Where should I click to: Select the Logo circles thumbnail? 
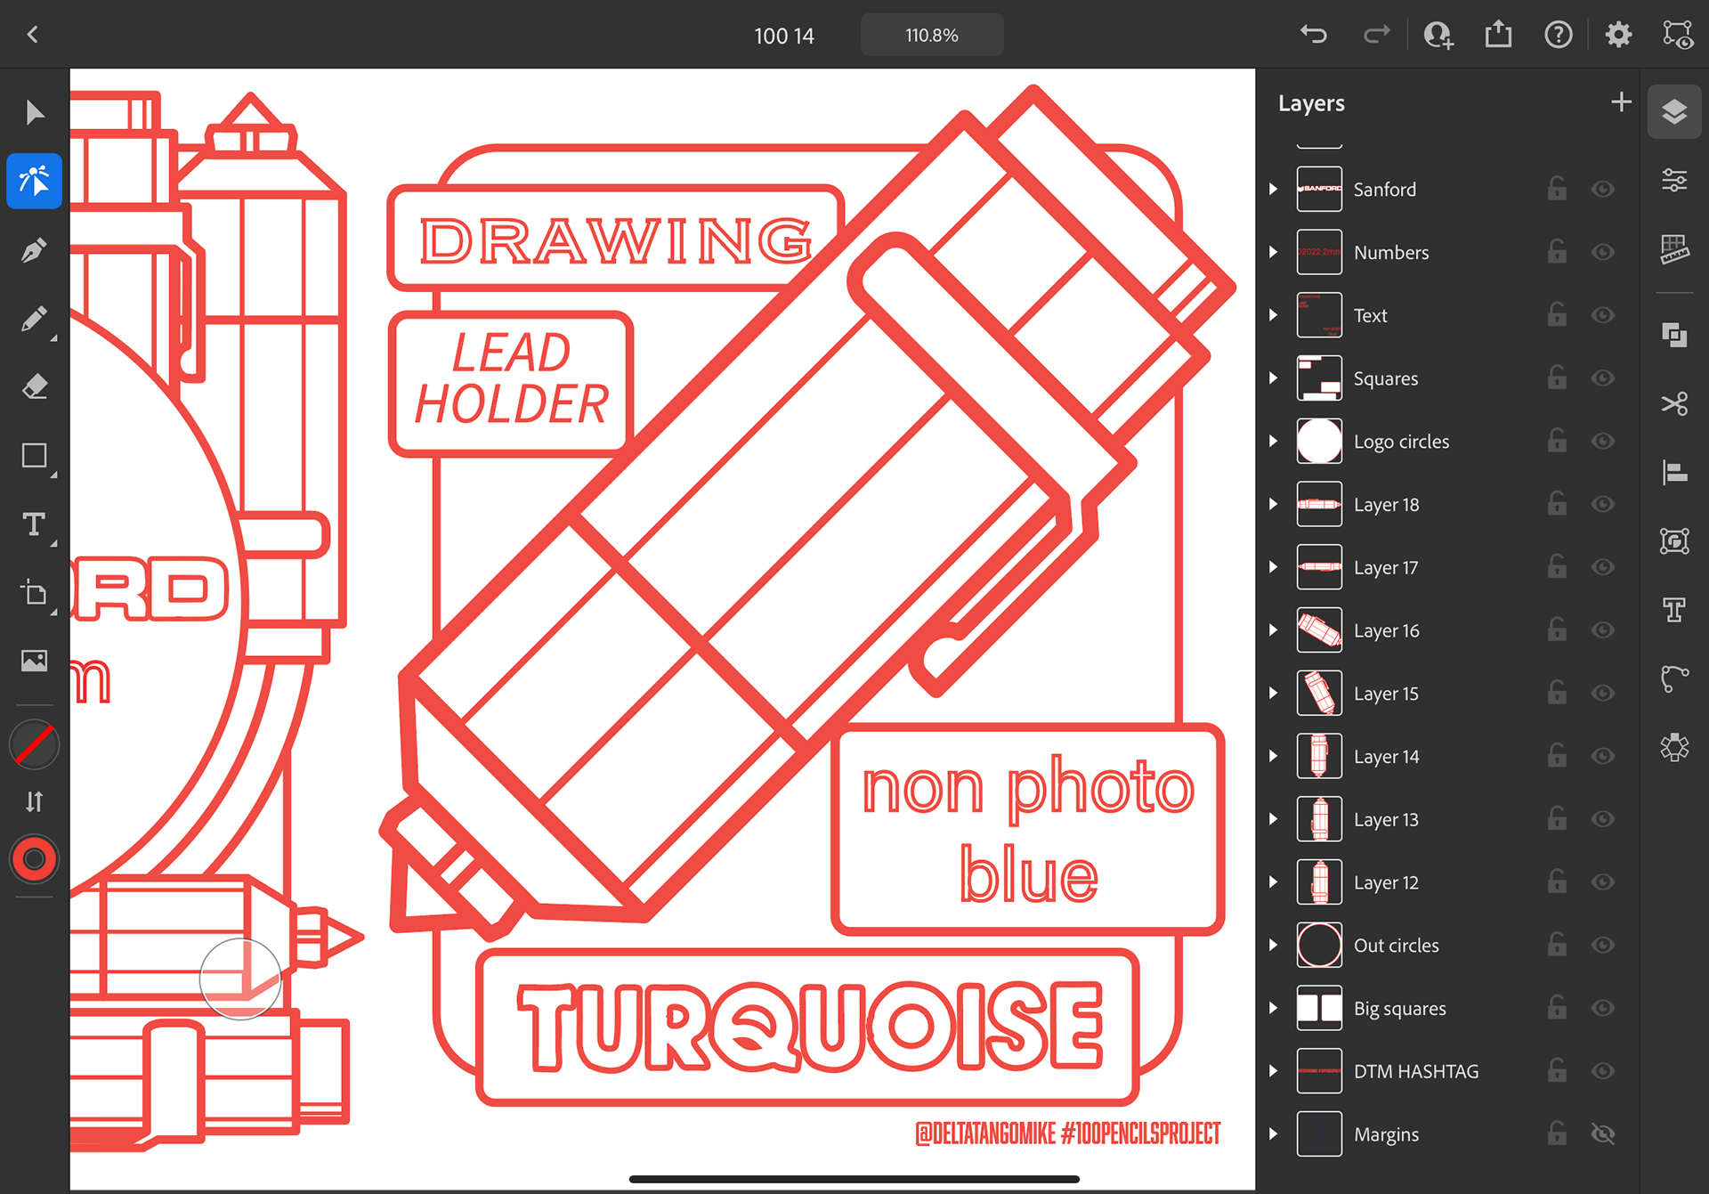tap(1319, 442)
